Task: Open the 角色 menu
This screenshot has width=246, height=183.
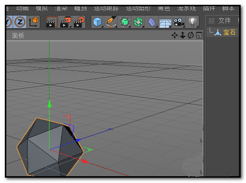Action: pos(164,8)
